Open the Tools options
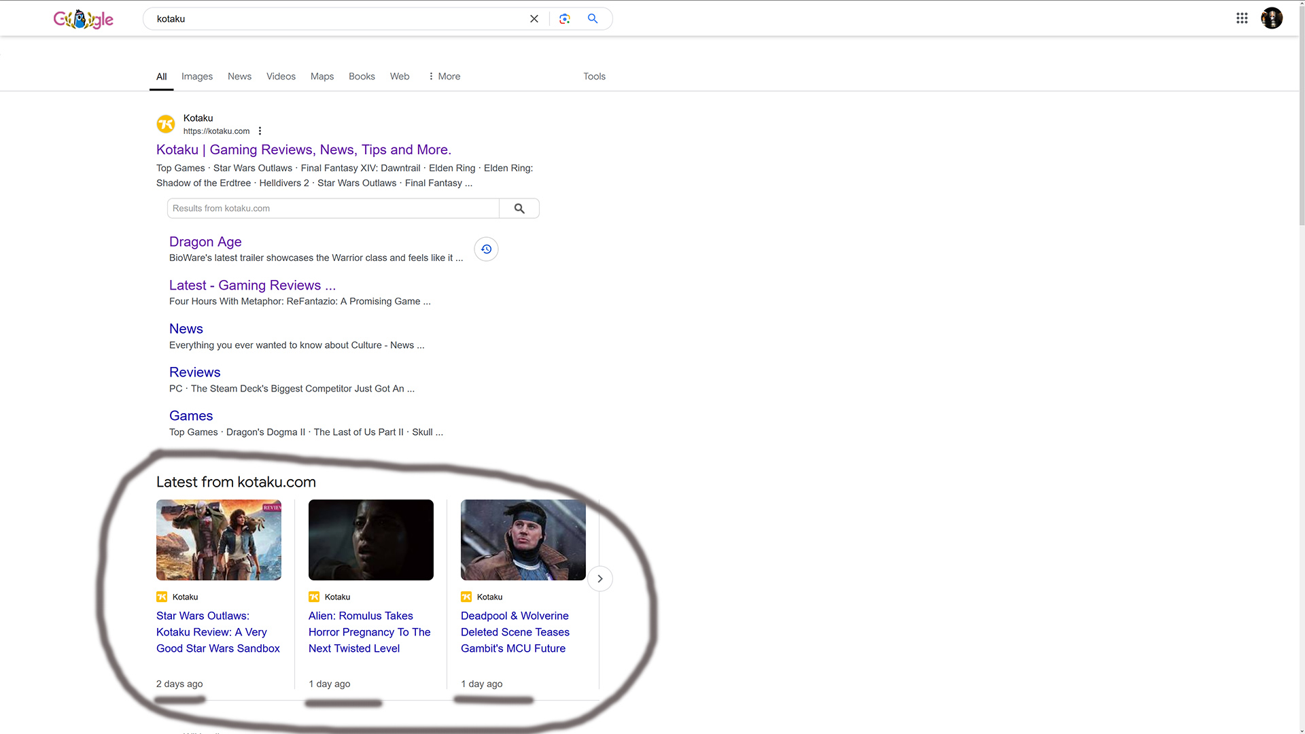Screen dimensions: 1305x734 tap(594, 77)
